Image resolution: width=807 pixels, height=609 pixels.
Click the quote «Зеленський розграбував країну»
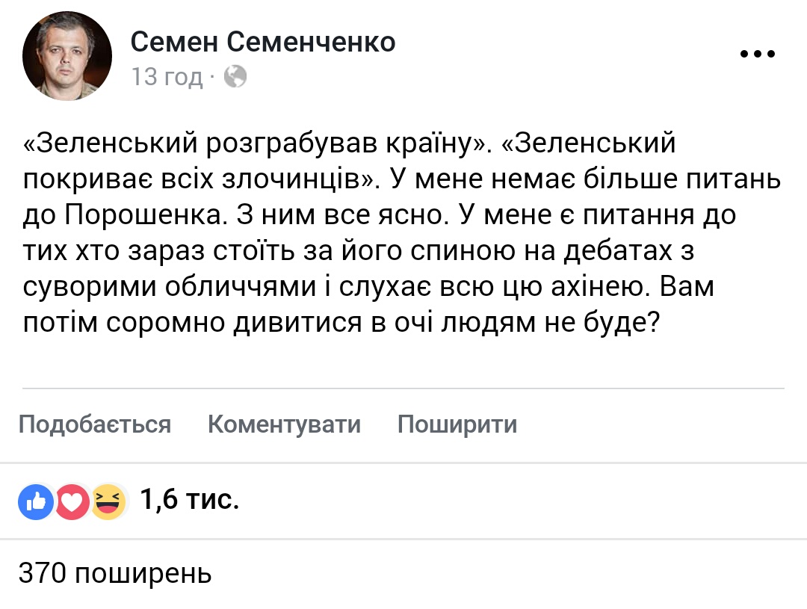tap(254, 143)
